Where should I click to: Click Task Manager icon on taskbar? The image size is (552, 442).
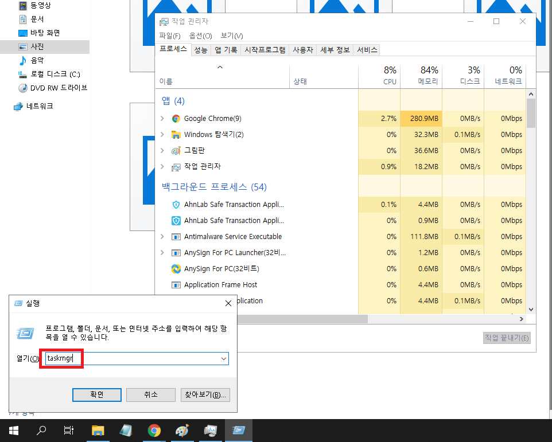(211, 430)
